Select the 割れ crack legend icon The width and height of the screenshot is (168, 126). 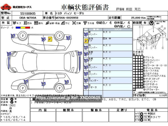tap(36, 23)
